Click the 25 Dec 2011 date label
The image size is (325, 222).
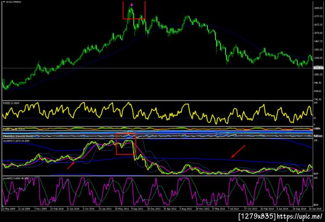click(154, 209)
